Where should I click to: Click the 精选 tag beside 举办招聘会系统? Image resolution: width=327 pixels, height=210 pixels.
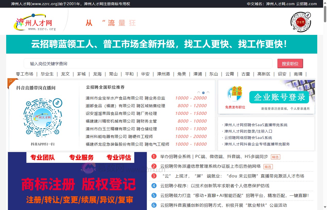(x=275, y=157)
